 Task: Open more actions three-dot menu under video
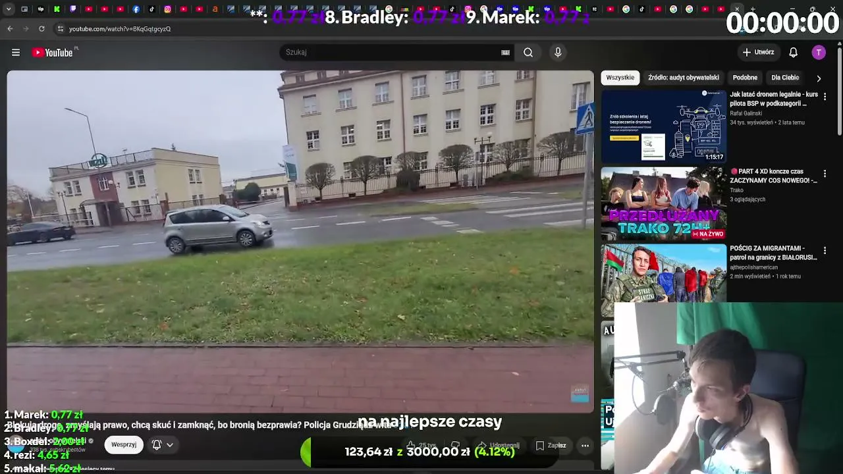coord(585,446)
